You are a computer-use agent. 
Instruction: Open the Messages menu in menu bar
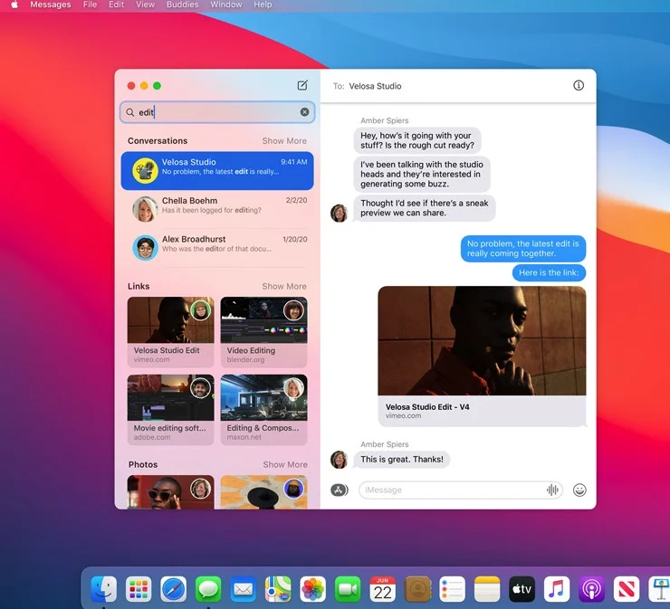(51, 5)
